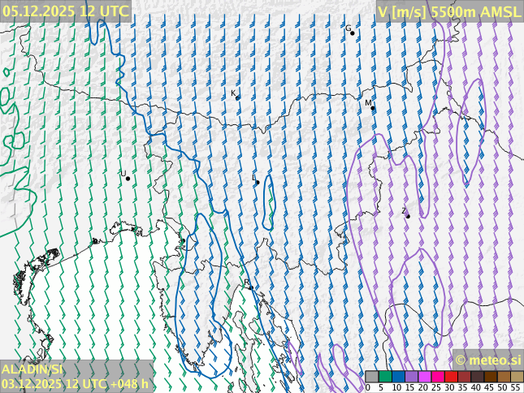Click the green 5 m/s legend swatch
Viewport: 524px width, 393px height.
(x=385, y=377)
